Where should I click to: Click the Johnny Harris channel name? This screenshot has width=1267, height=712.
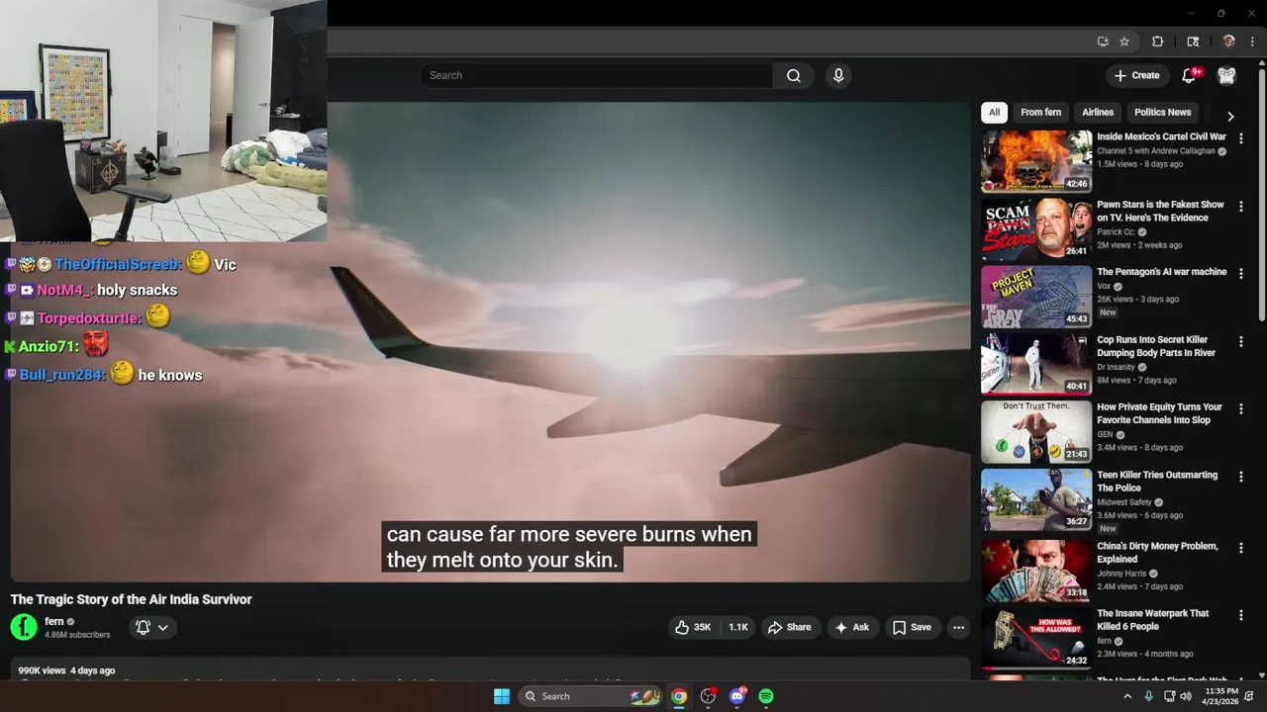[x=1121, y=574]
